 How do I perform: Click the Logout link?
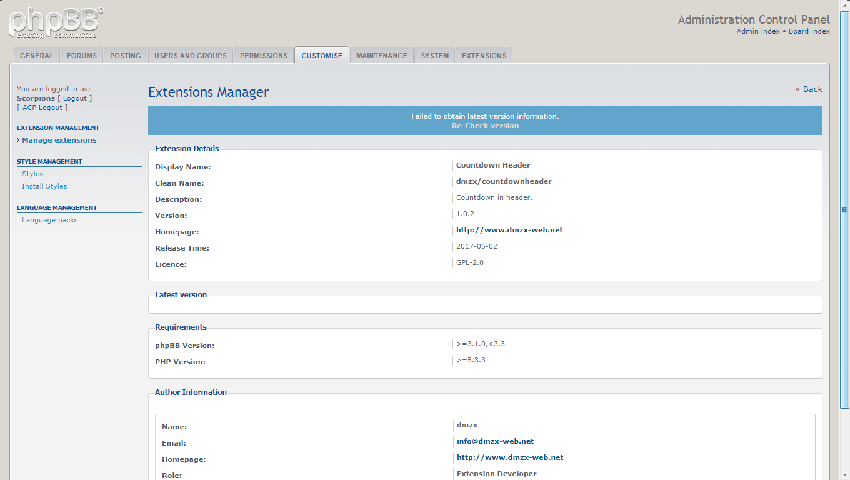(75, 98)
